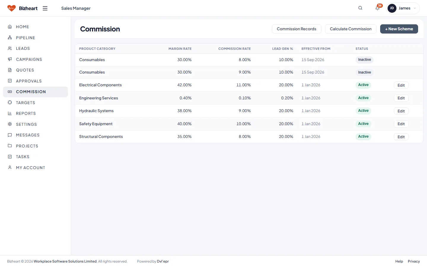
Task: Click the Pipeline icon in sidebar
Action: [x=10, y=38]
